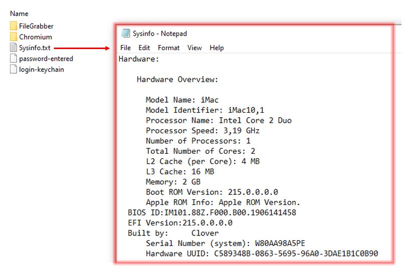Click the Hardware Overview: line
Screen dimensions: 408x272
pyautogui.click(x=177, y=79)
